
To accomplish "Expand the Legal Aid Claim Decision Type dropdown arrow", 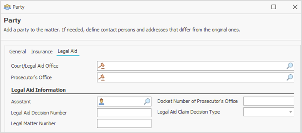I will click(290, 112).
